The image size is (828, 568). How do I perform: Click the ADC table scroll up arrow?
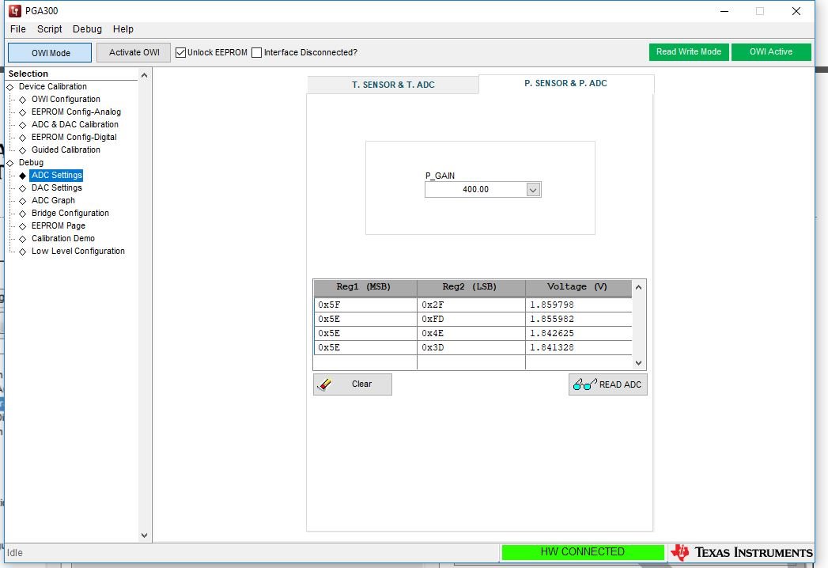pyautogui.click(x=638, y=287)
